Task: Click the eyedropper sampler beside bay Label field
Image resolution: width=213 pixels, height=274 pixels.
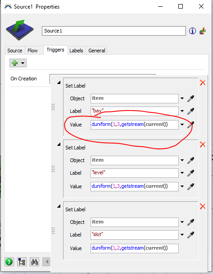Action: 190,111
